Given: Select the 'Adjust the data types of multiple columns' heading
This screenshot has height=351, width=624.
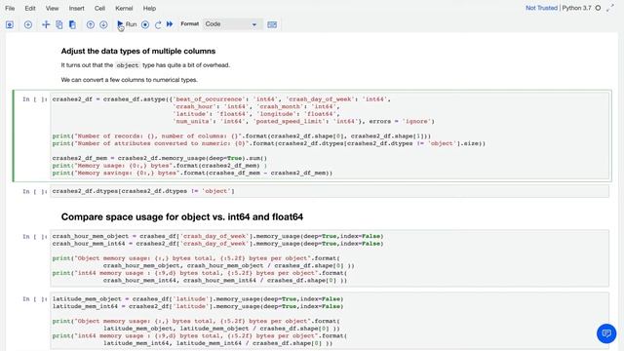Looking at the screenshot, I should 138,51.
